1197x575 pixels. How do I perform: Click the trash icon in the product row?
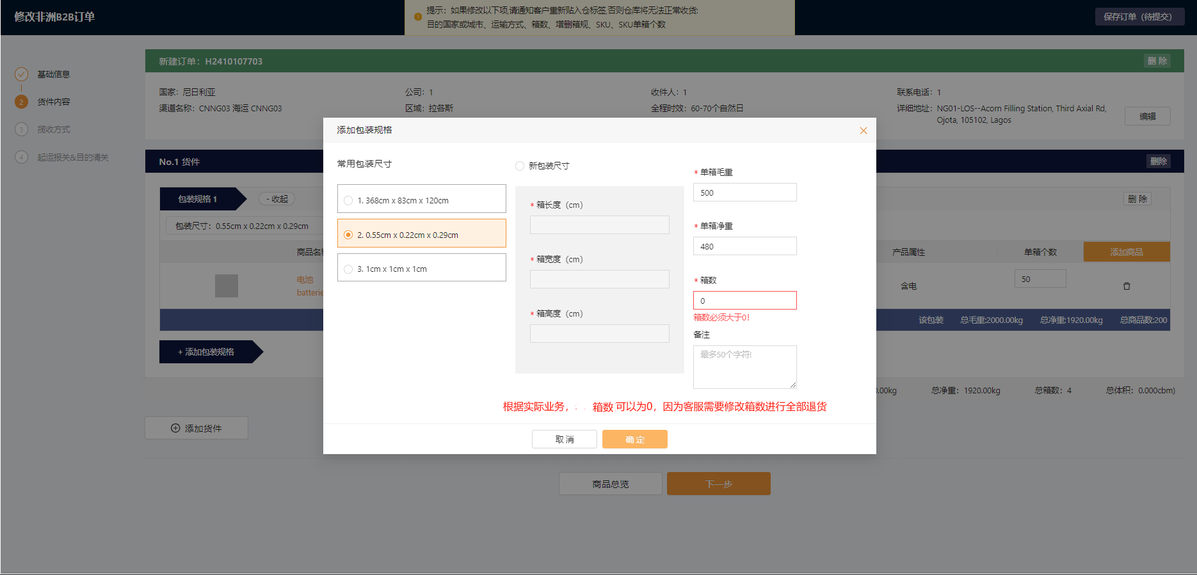coord(1127,286)
